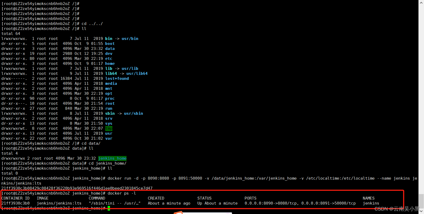The height and width of the screenshot is (214, 424).
Task: Click the 'cd data/' command text
Action: tap(91, 143)
